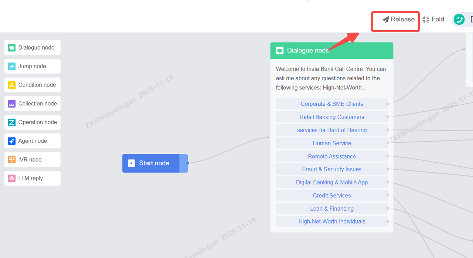This screenshot has height=258, width=473.
Task: Pick the purple Collection node icon
Action: tap(12, 103)
